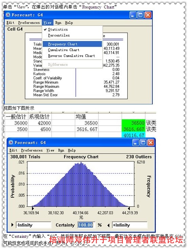
Task: Click the app icon in lower Forecast titlebar
Action: pos(11,142)
